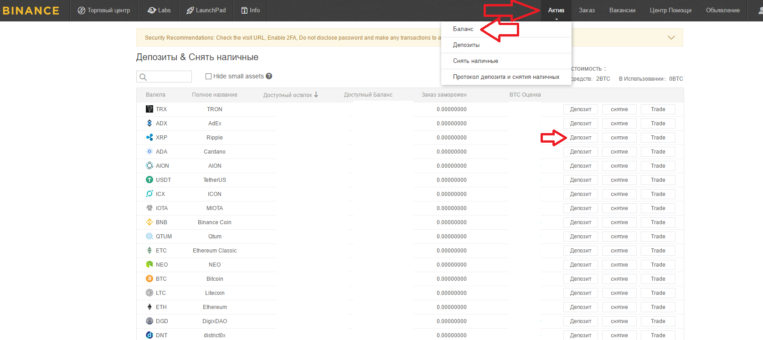
Task: Click into the asset search field
Action: click(164, 77)
